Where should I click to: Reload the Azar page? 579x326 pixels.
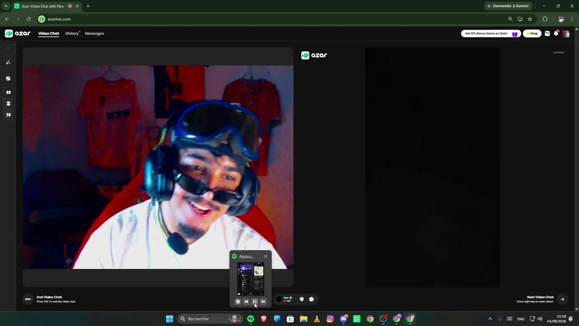pyautogui.click(x=28, y=19)
